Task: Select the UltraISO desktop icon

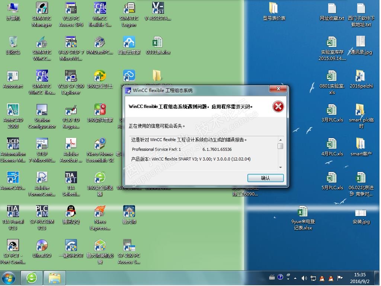Action: (x=42, y=249)
